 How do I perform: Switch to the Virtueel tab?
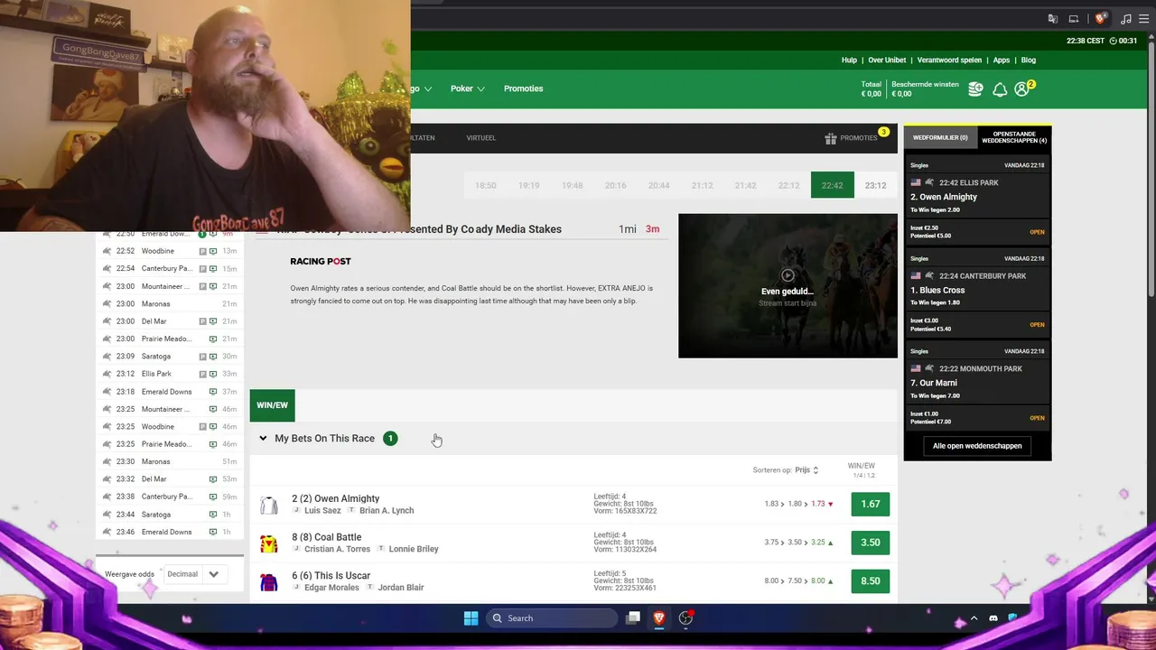pos(481,138)
